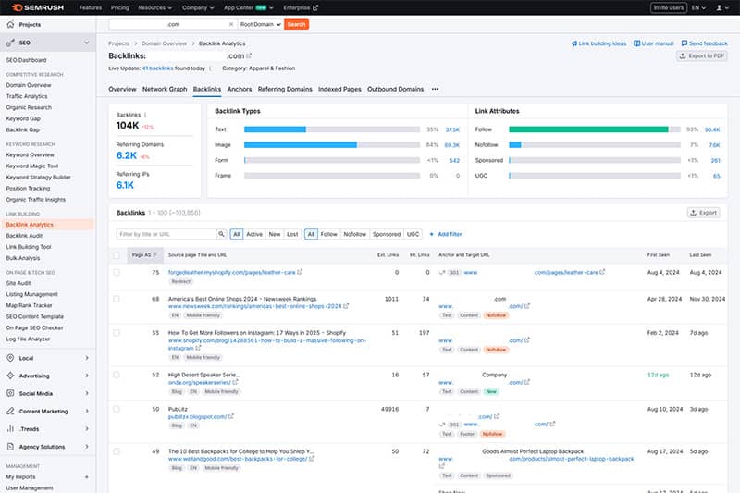Check the forgedleather.myshopify.com row checkbox

pyautogui.click(x=117, y=272)
